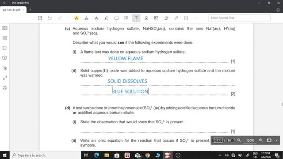Close the pq-n19-43.pdf tab
283x159 pixels.
pyautogui.click(x=23, y=10)
